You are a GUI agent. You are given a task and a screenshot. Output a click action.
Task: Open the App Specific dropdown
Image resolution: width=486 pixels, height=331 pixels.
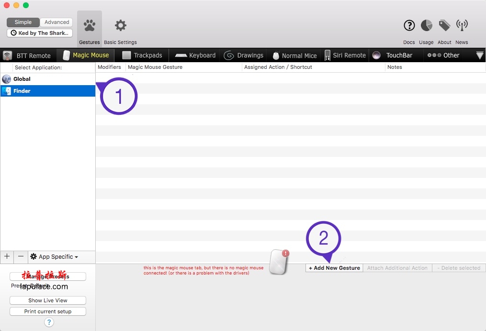[54, 257]
